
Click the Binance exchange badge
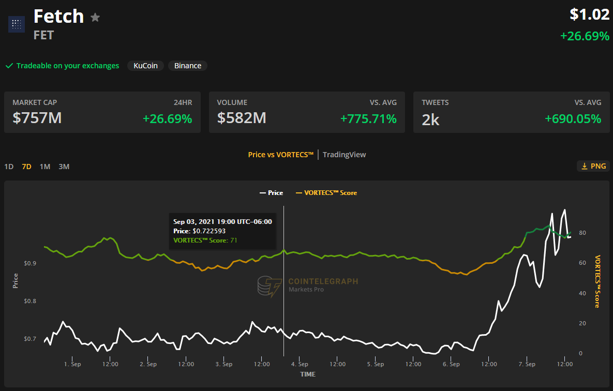tap(188, 66)
